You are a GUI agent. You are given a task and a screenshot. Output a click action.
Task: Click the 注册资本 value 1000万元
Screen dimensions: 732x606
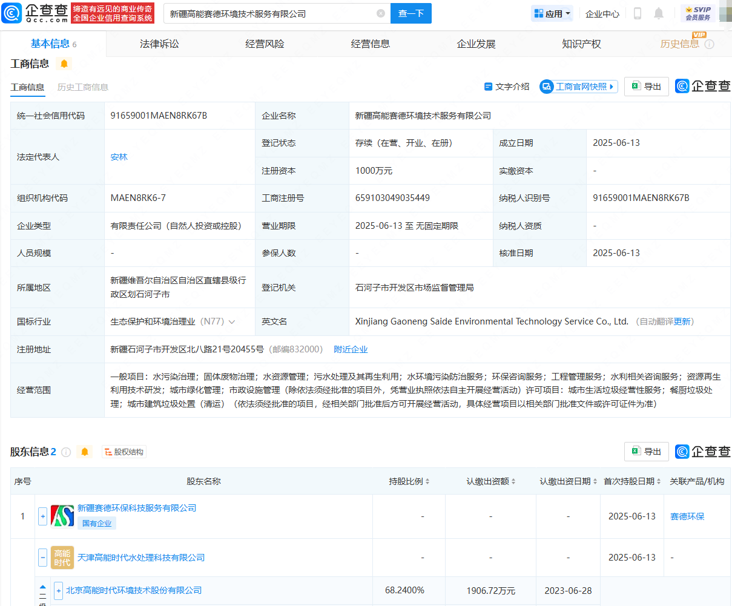pyautogui.click(x=374, y=171)
